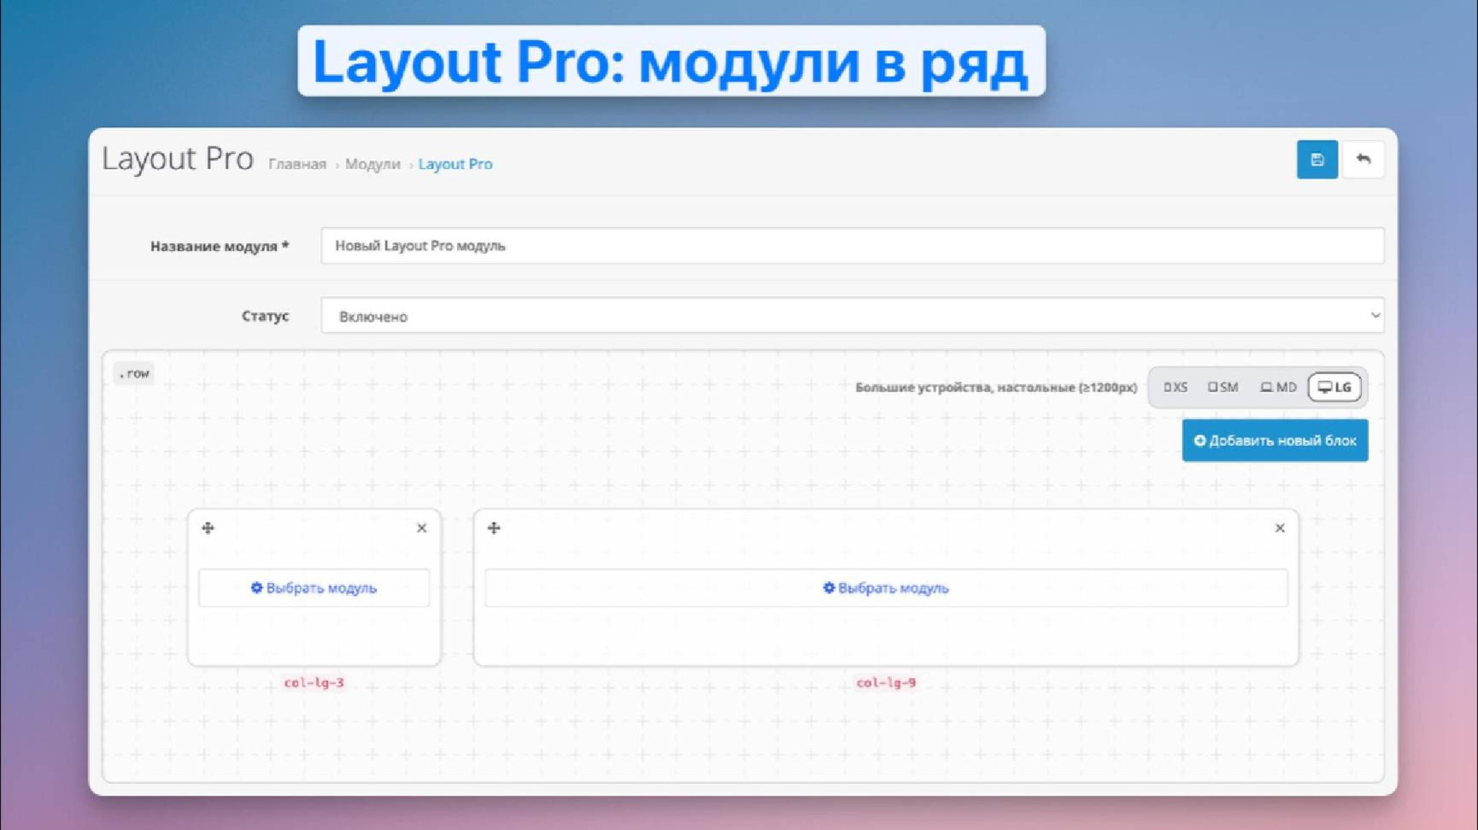
Task: Remove the col-lg-9 block with its X icon
Action: tap(1279, 528)
